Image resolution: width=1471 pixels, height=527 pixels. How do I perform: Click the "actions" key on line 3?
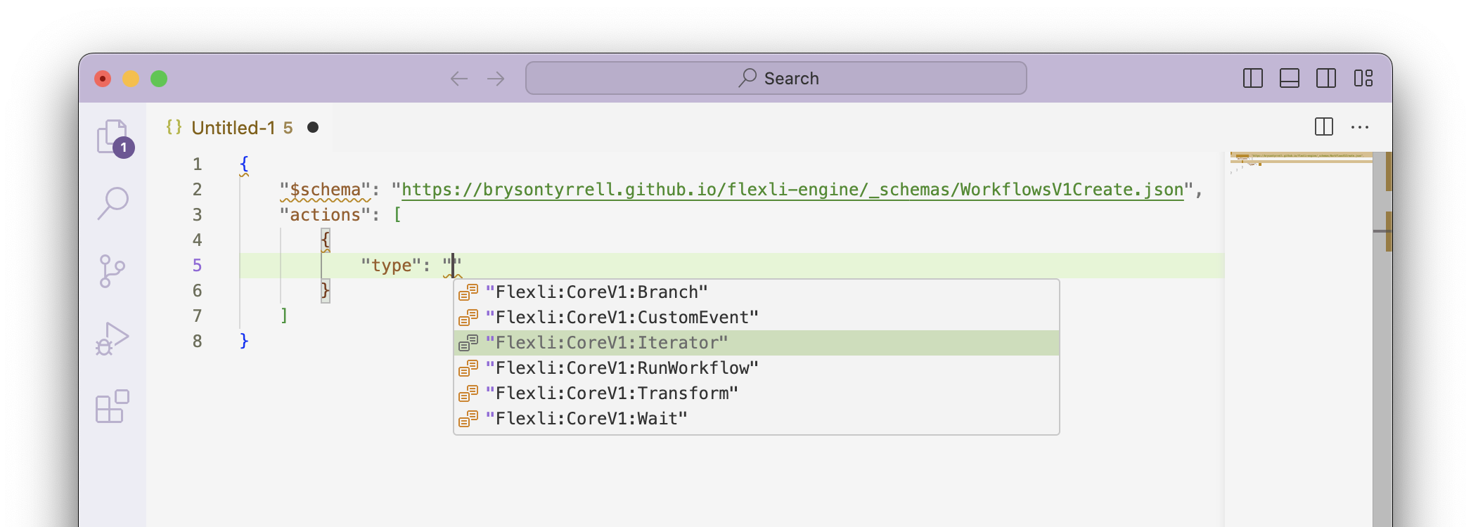point(325,215)
